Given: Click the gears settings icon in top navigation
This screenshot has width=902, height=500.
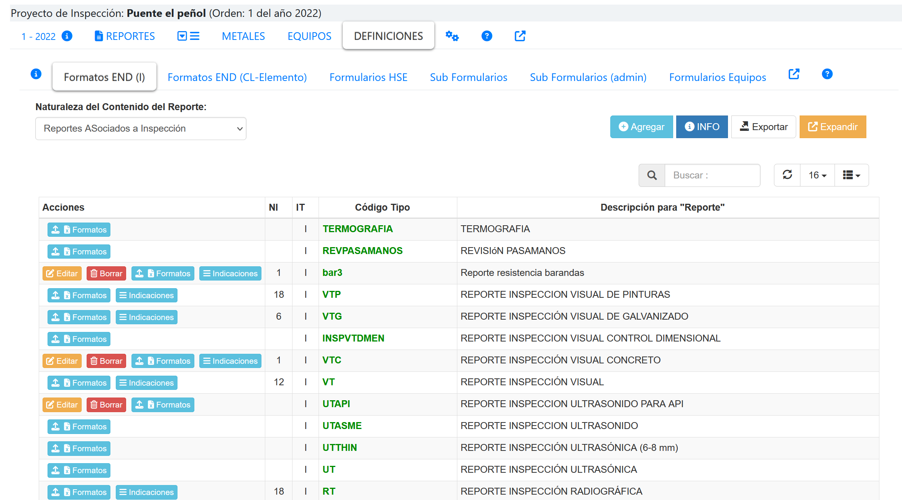Looking at the screenshot, I should 452,36.
